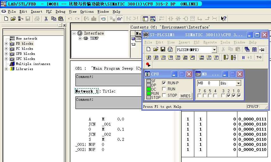Image resolution: width=271 pixels, height=162 pixels.
Task: Insert Accumulators window icon in PLCSIM
Action: click(209, 57)
